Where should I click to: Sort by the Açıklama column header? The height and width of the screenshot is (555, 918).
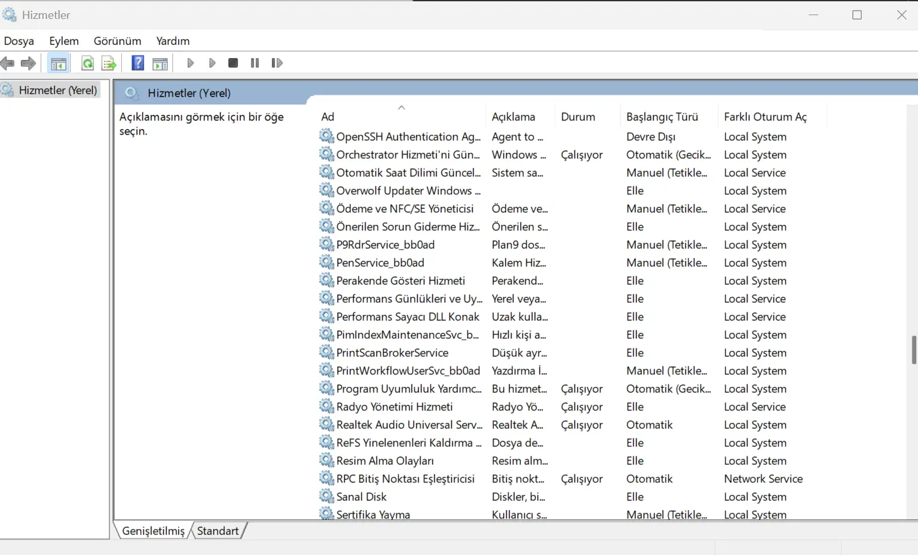[x=520, y=117]
